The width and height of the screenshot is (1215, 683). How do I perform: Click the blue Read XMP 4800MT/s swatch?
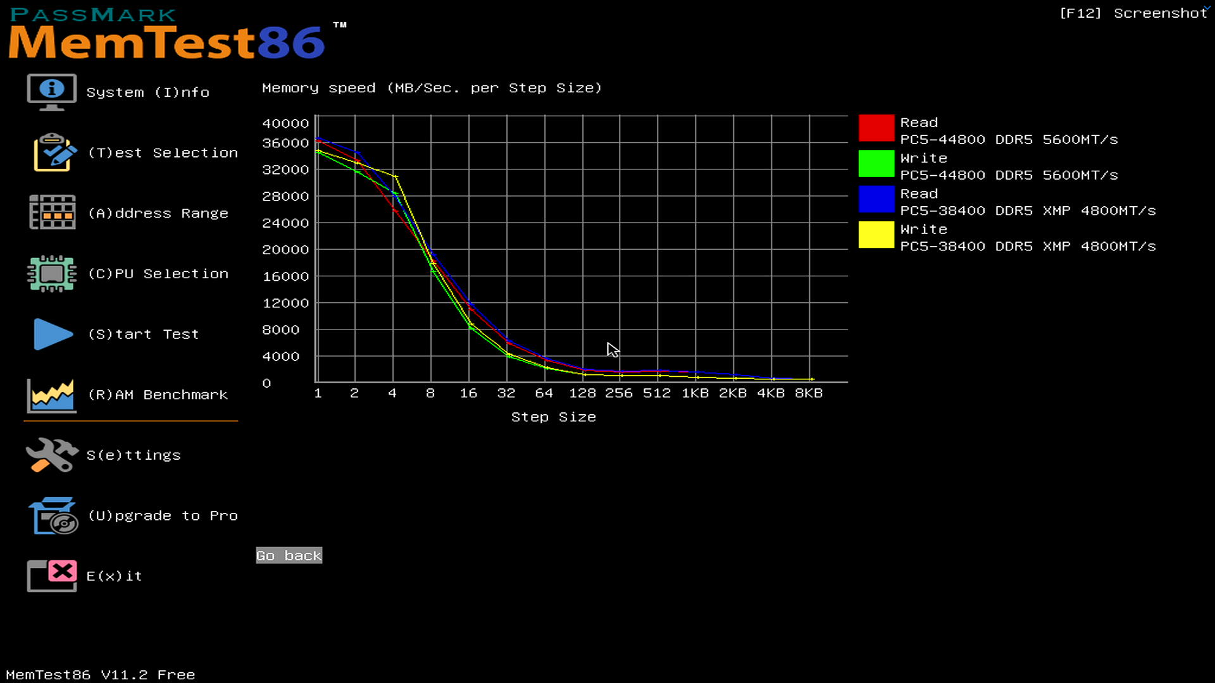(x=876, y=199)
